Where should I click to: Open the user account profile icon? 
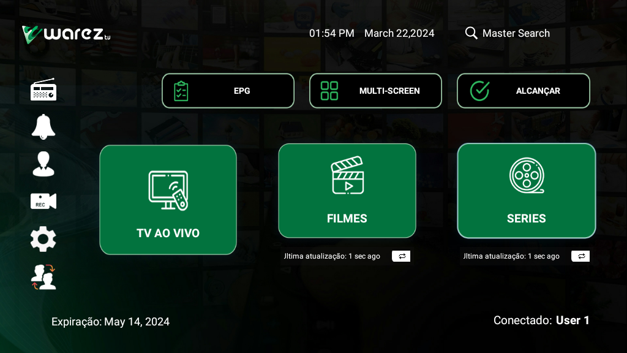click(x=43, y=164)
